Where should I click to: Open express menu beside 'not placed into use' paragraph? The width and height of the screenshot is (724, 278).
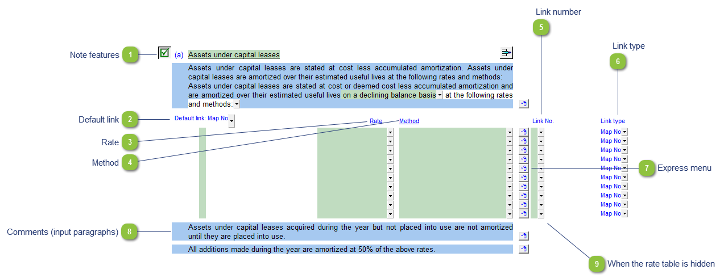tap(524, 236)
